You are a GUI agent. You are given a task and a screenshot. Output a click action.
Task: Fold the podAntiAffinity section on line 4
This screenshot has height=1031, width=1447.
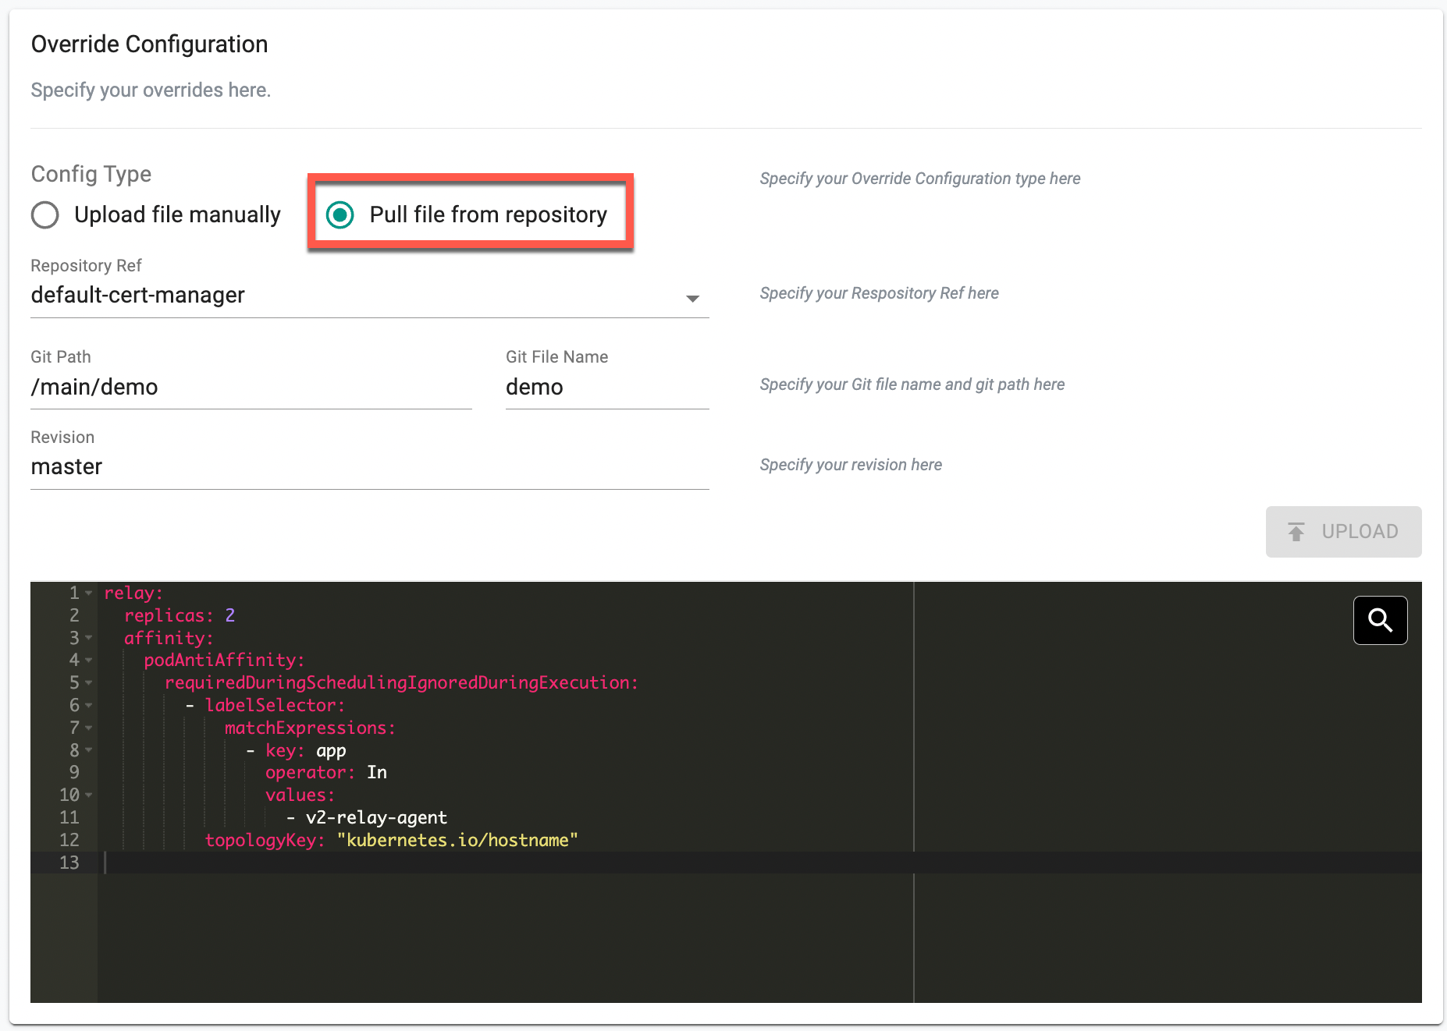89,661
